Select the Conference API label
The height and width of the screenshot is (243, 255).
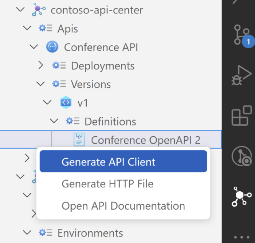click(101, 47)
